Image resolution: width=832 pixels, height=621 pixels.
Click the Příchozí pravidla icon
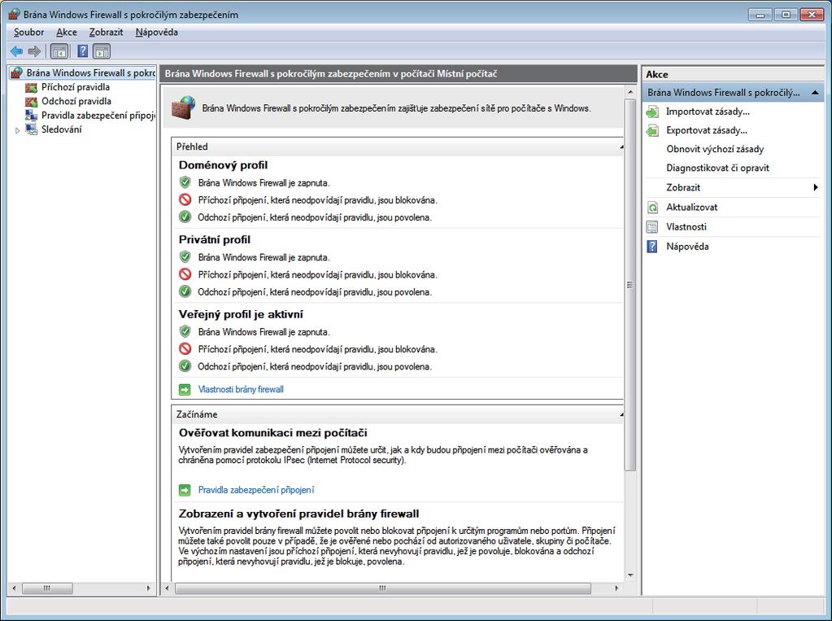pos(31,87)
